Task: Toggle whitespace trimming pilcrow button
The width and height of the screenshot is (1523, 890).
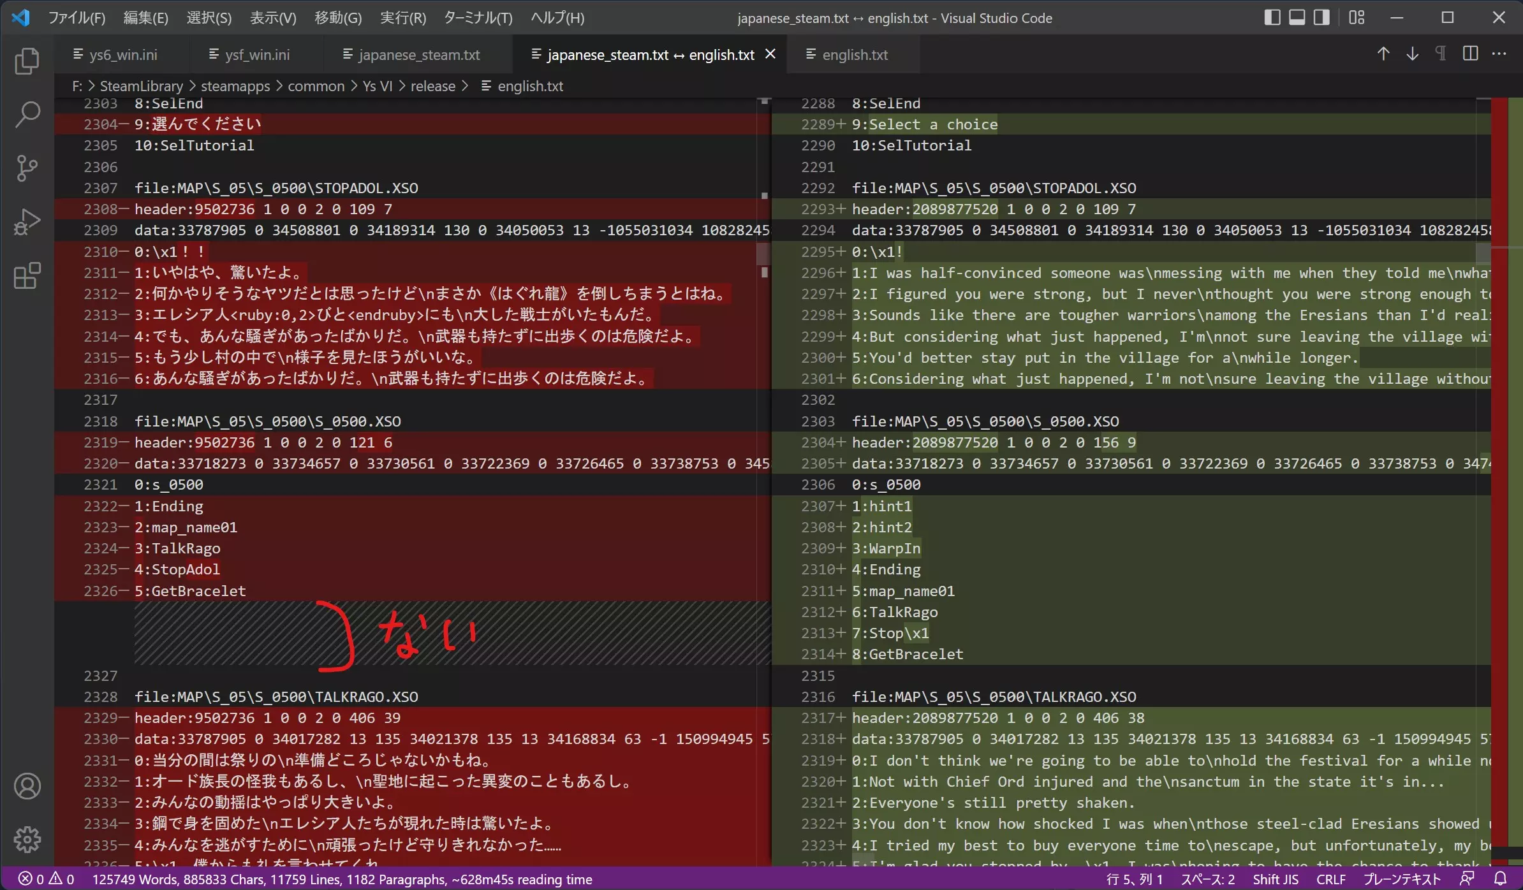Action: coord(1441,54)
